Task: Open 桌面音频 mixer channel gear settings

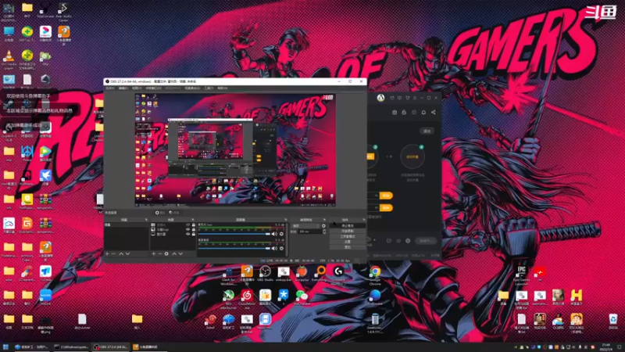Action: pyautogui.click(x=281, y=249)
